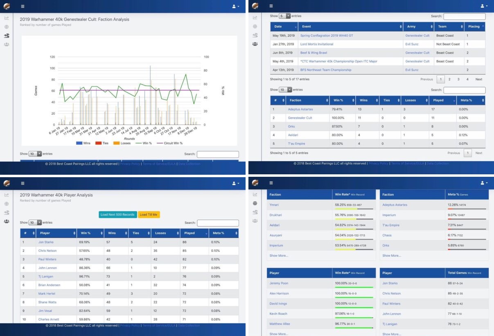Click Privacy Policy link in Player Analysis footer
This screenshot has height=336, width=494.
click(130, 325)
